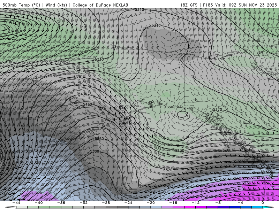Select the "Wind (kts)" header label
The height and width of the screenshot is (209, 279).
(x=56, y=5)
